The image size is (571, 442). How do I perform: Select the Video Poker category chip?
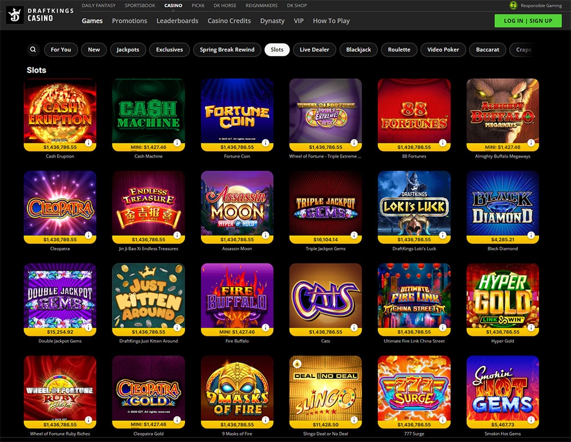[443, 50]
